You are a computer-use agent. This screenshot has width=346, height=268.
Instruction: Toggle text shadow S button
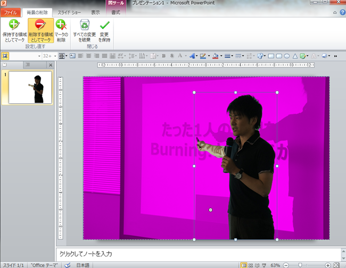171,55
